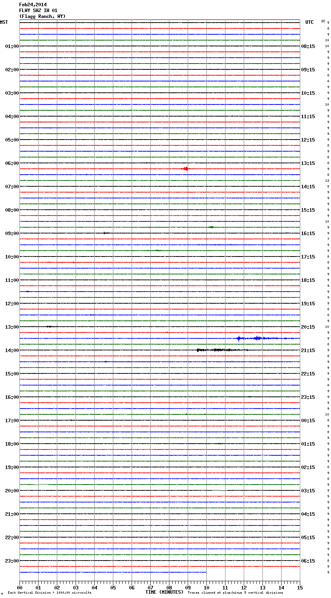Select the 11:00 MST row label
Image resolution: width=331 pixels, height=598 pixels.
(12, 280)
